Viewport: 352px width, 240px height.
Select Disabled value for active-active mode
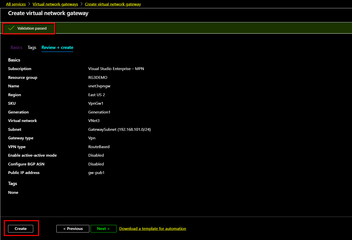[96, 155]
